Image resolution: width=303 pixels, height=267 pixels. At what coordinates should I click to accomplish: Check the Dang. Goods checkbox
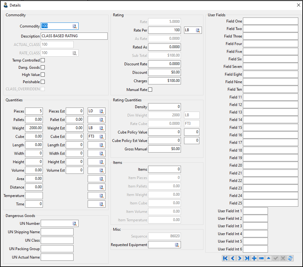point(43,68)
